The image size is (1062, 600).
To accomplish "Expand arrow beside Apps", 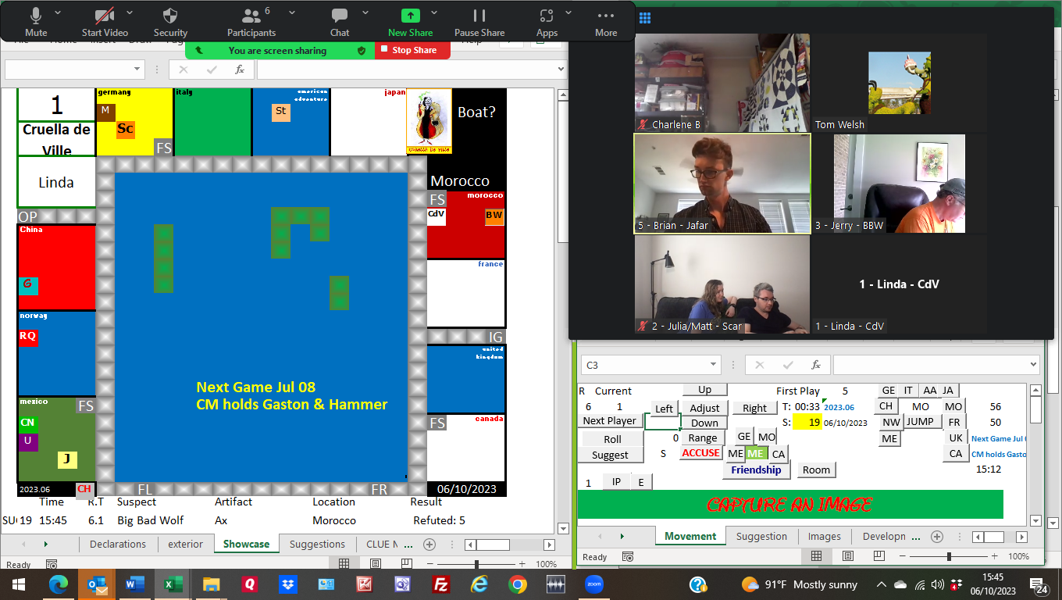I will click(567, 12).
